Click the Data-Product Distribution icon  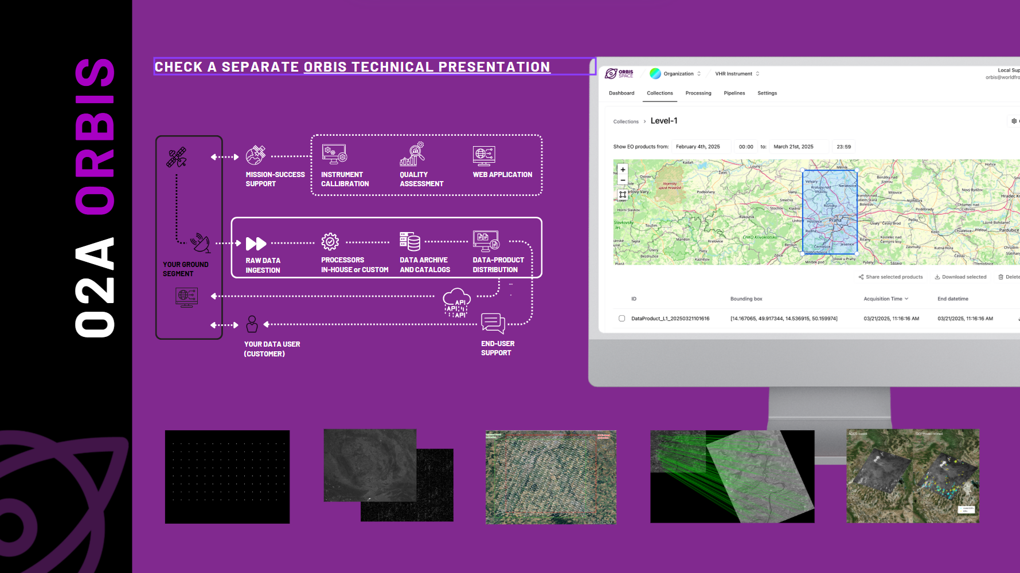pos(486,241)
